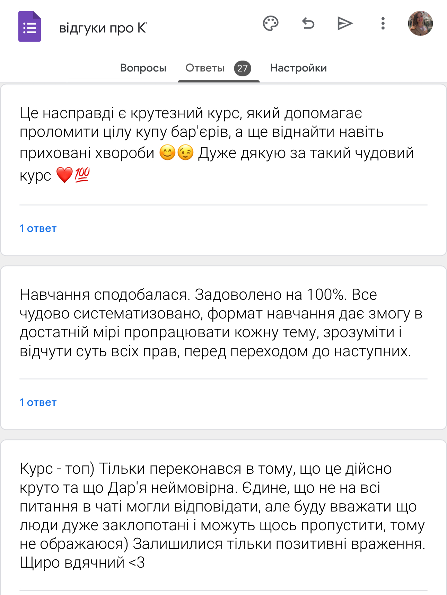Click '1 ответ' under the 'крутезний курс' response

[38, 228]
